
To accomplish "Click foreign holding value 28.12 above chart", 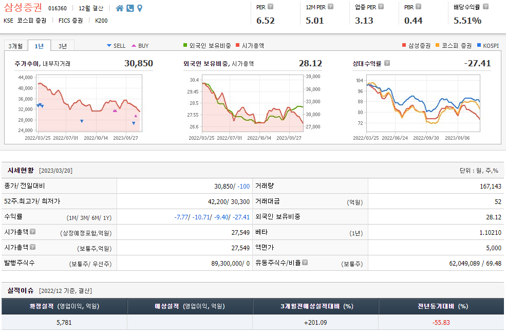I will click(x=310, y=63).
